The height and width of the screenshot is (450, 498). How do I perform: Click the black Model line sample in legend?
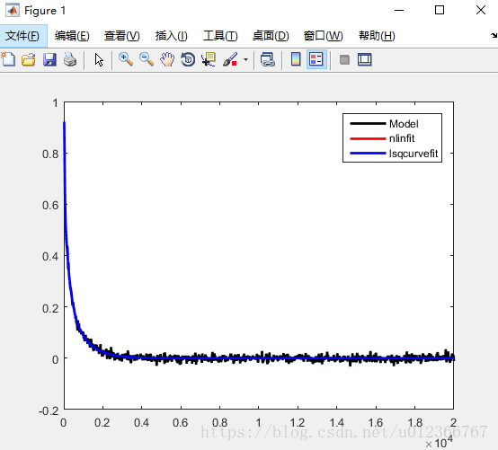tap(368, 123)
